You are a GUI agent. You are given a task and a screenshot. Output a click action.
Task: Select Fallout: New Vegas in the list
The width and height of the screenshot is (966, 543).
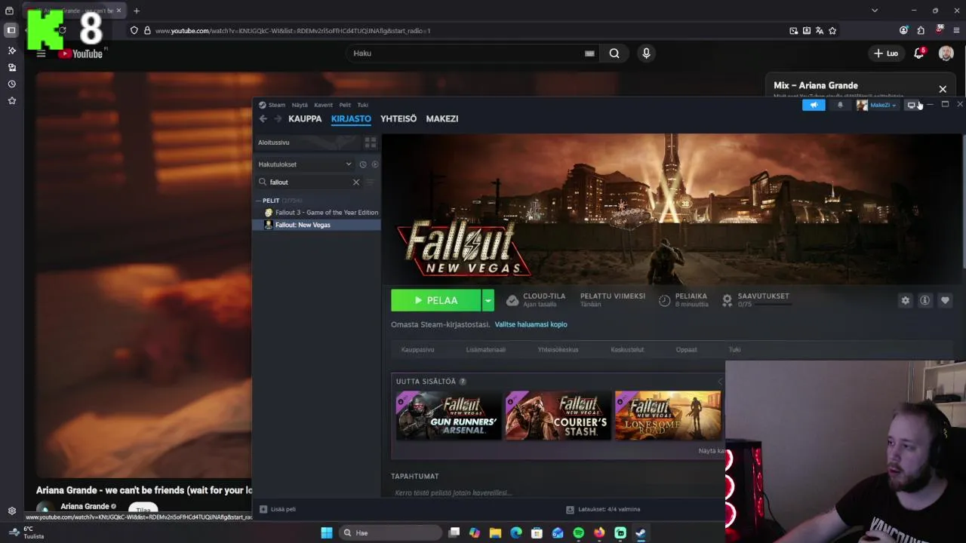coord(318,225)
